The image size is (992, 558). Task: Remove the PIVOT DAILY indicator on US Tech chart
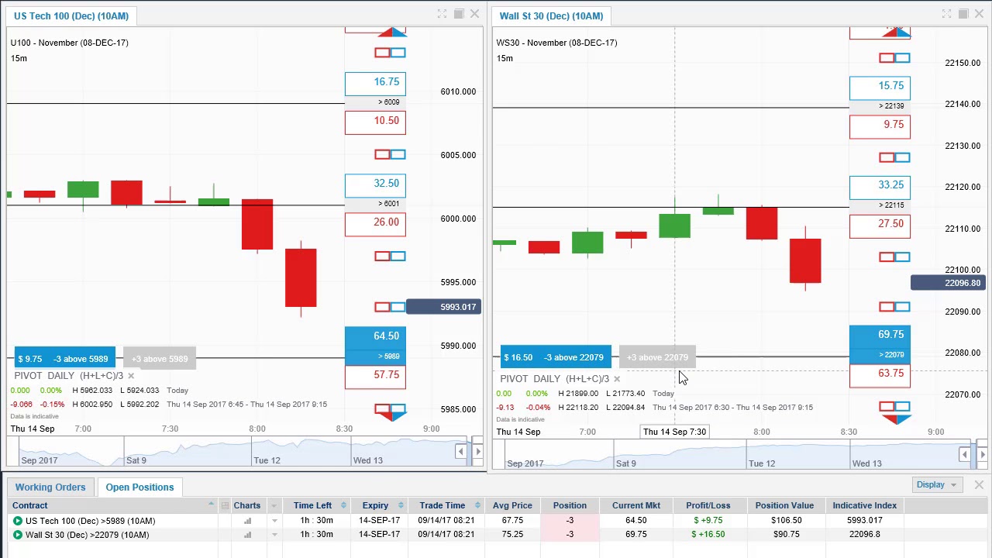(x=130, y=376)
